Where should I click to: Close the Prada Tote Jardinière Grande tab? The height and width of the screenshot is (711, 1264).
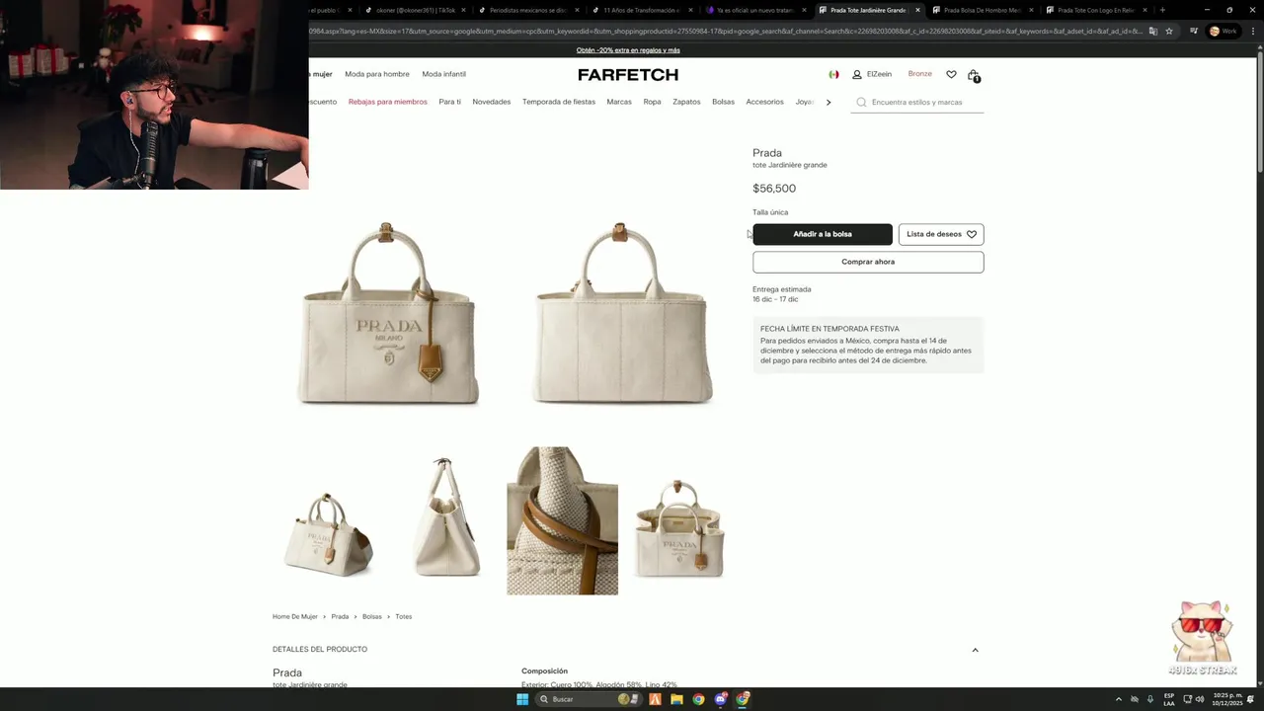coord(917,10)
